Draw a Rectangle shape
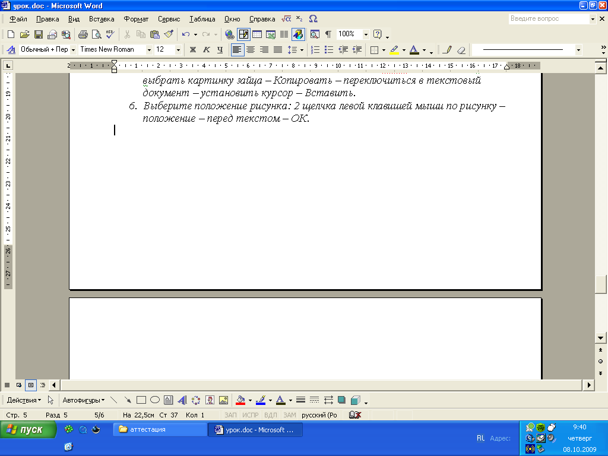The width and height of the screenshot is (608, 456). [141, 400]
